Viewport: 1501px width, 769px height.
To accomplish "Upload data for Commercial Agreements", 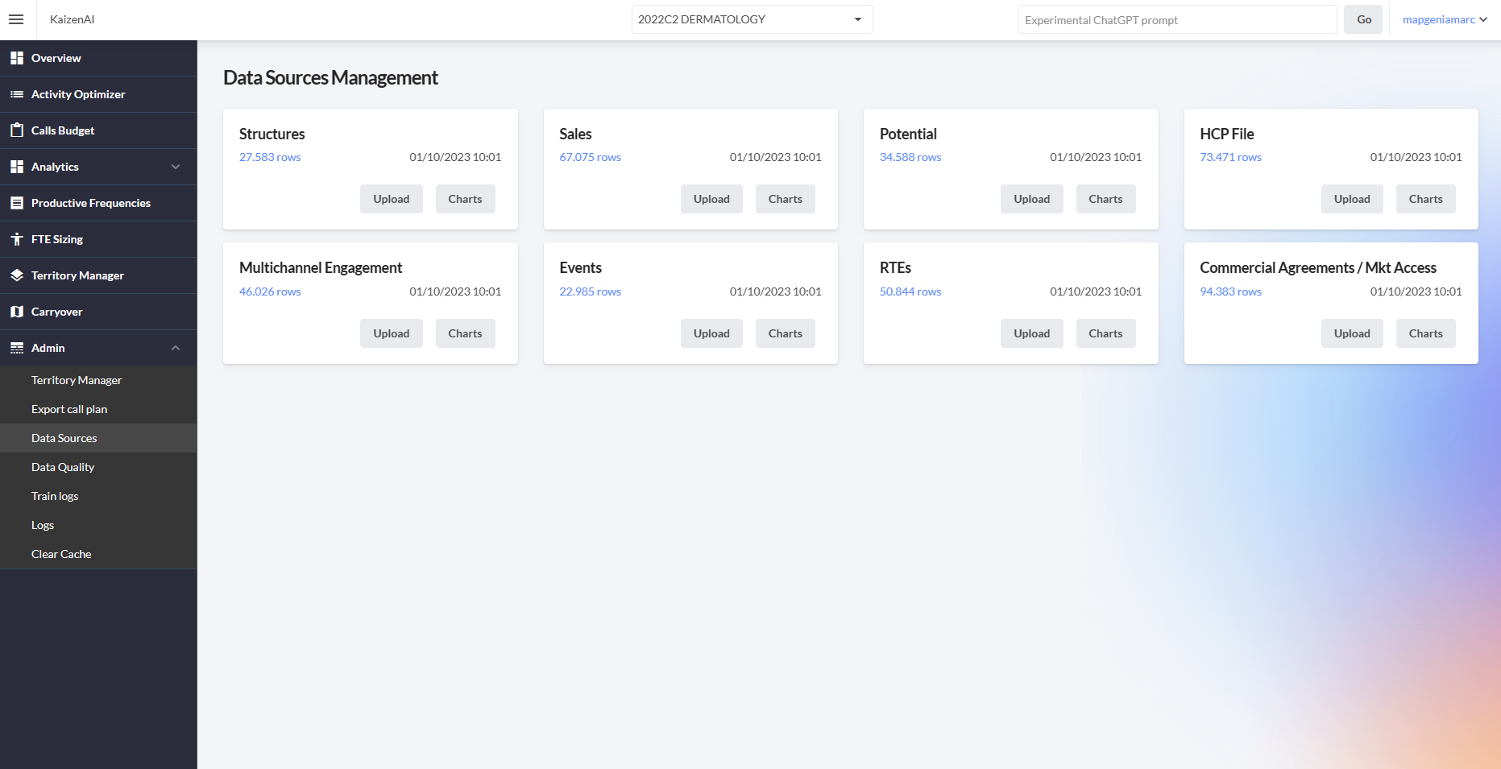I will click(1352, 333).
